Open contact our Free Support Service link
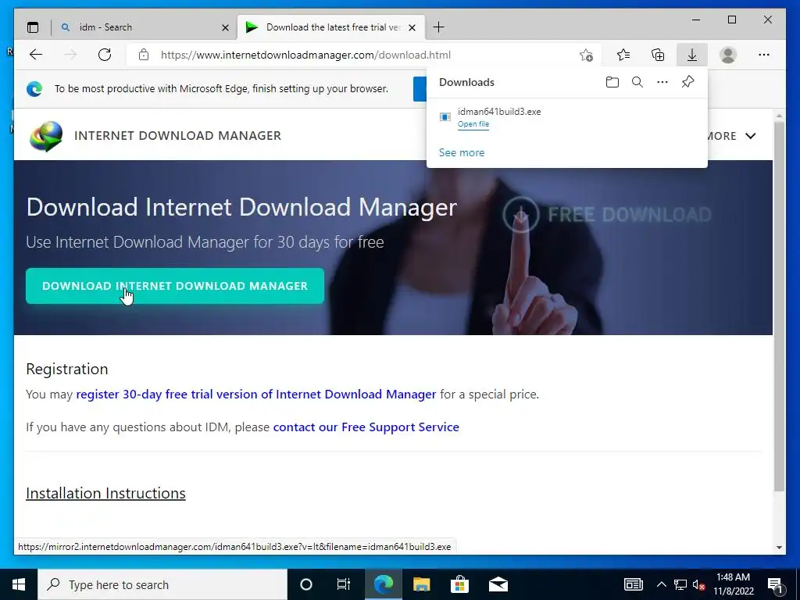Screen dimensions: 800x600 [366, 427]
